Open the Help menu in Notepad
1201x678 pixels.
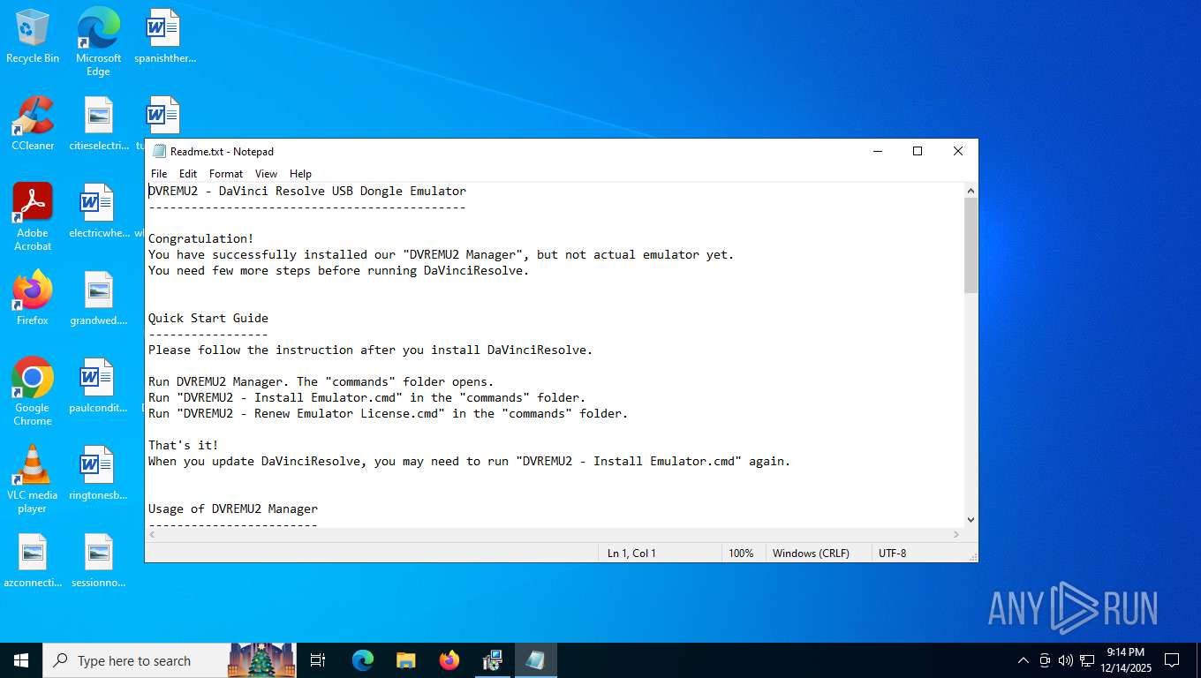(x=300, y=174)
